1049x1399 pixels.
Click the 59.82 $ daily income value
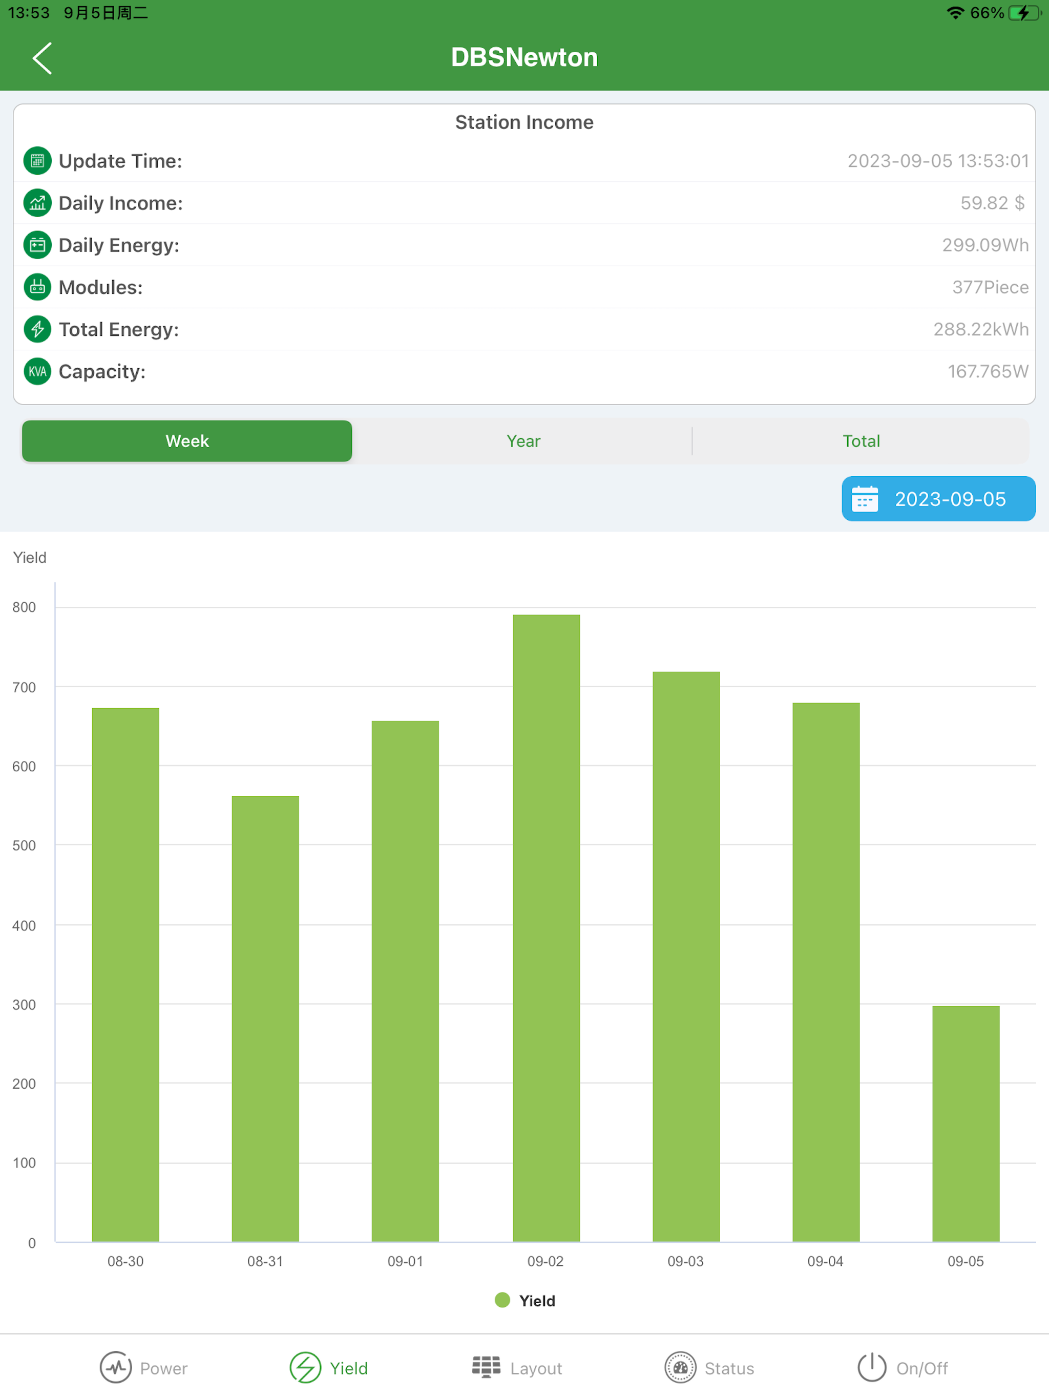(992, 203)
